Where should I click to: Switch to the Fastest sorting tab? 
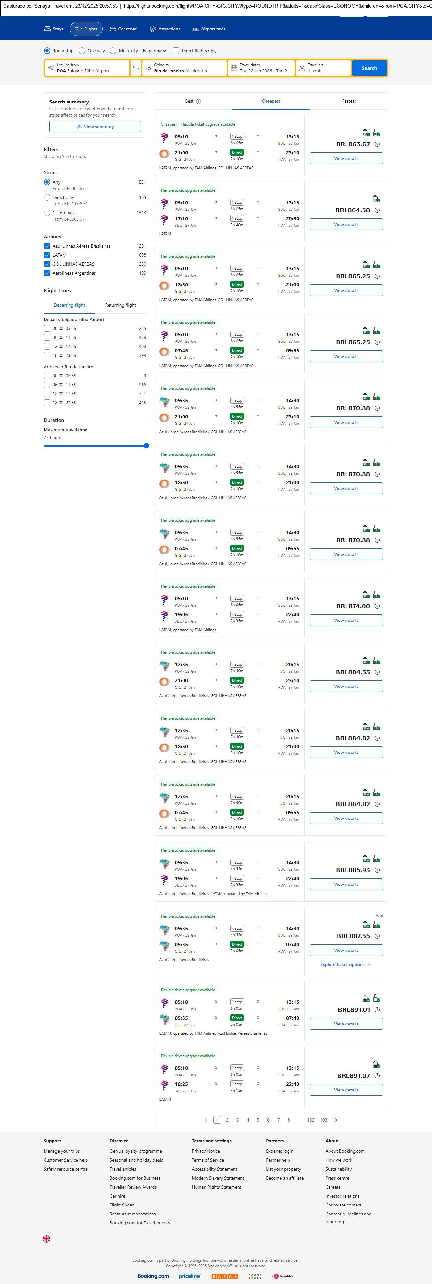click(x=349, y=101)
